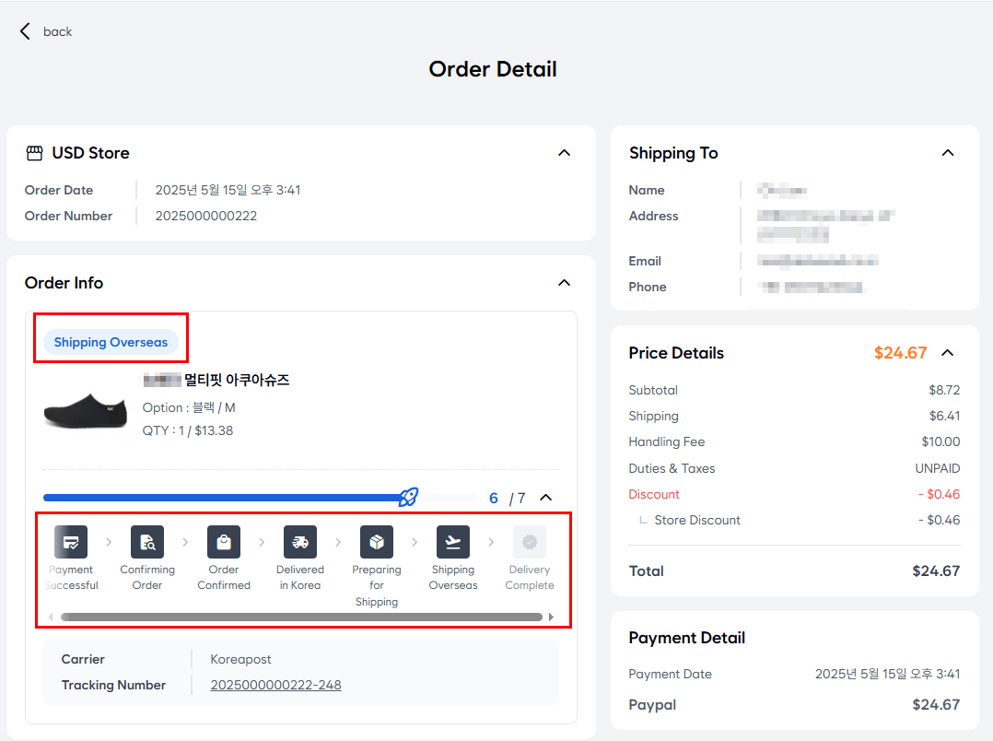Viewport: 993px width, 741px height.
Task: Click the Handling Fee $10.00 amount
Action: pyautogui.click(x=940, y=441)
